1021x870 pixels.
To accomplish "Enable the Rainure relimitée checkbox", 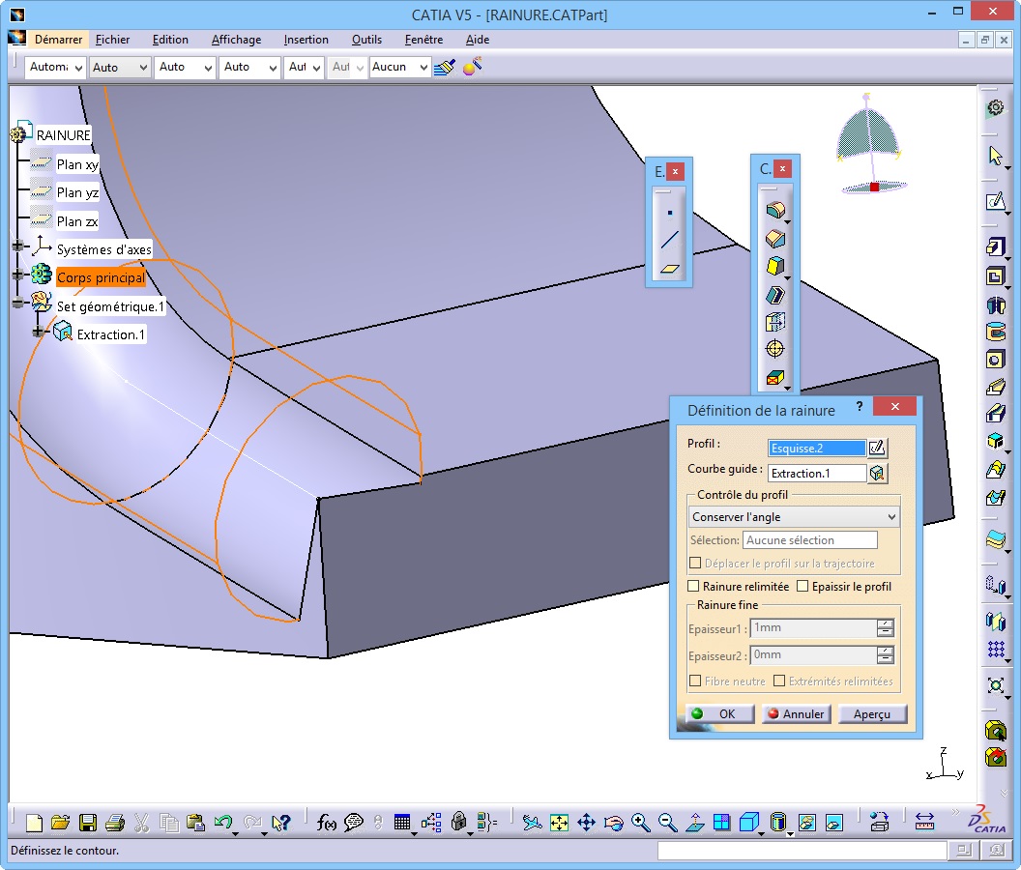I will click(x=694, y=586).
